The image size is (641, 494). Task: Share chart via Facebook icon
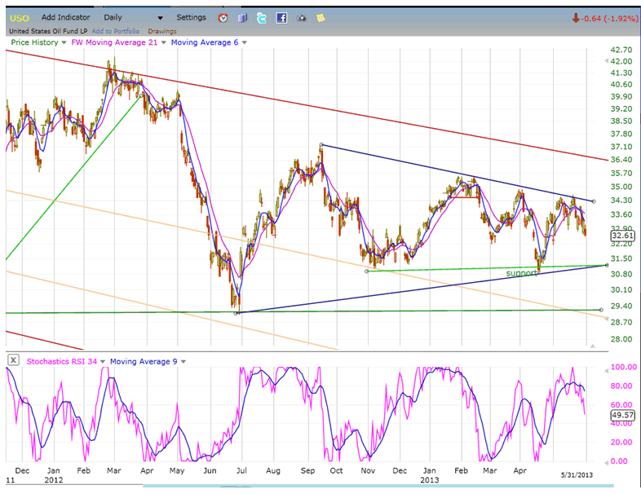click(x=281, y=17)
